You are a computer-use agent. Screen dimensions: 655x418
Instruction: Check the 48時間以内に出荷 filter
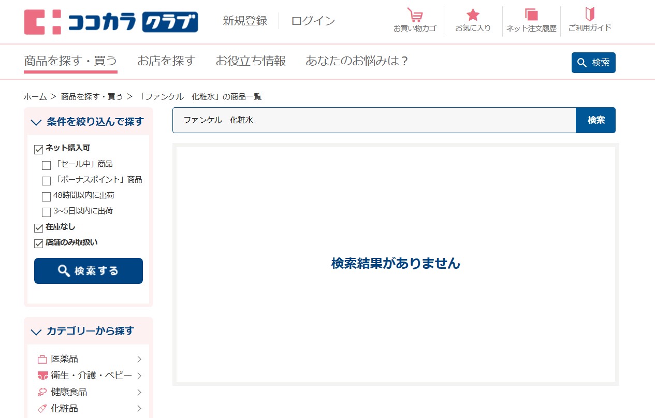pos(46,196)
